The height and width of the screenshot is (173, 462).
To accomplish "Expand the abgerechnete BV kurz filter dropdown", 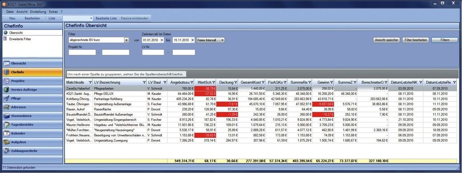I will (127, 40).
